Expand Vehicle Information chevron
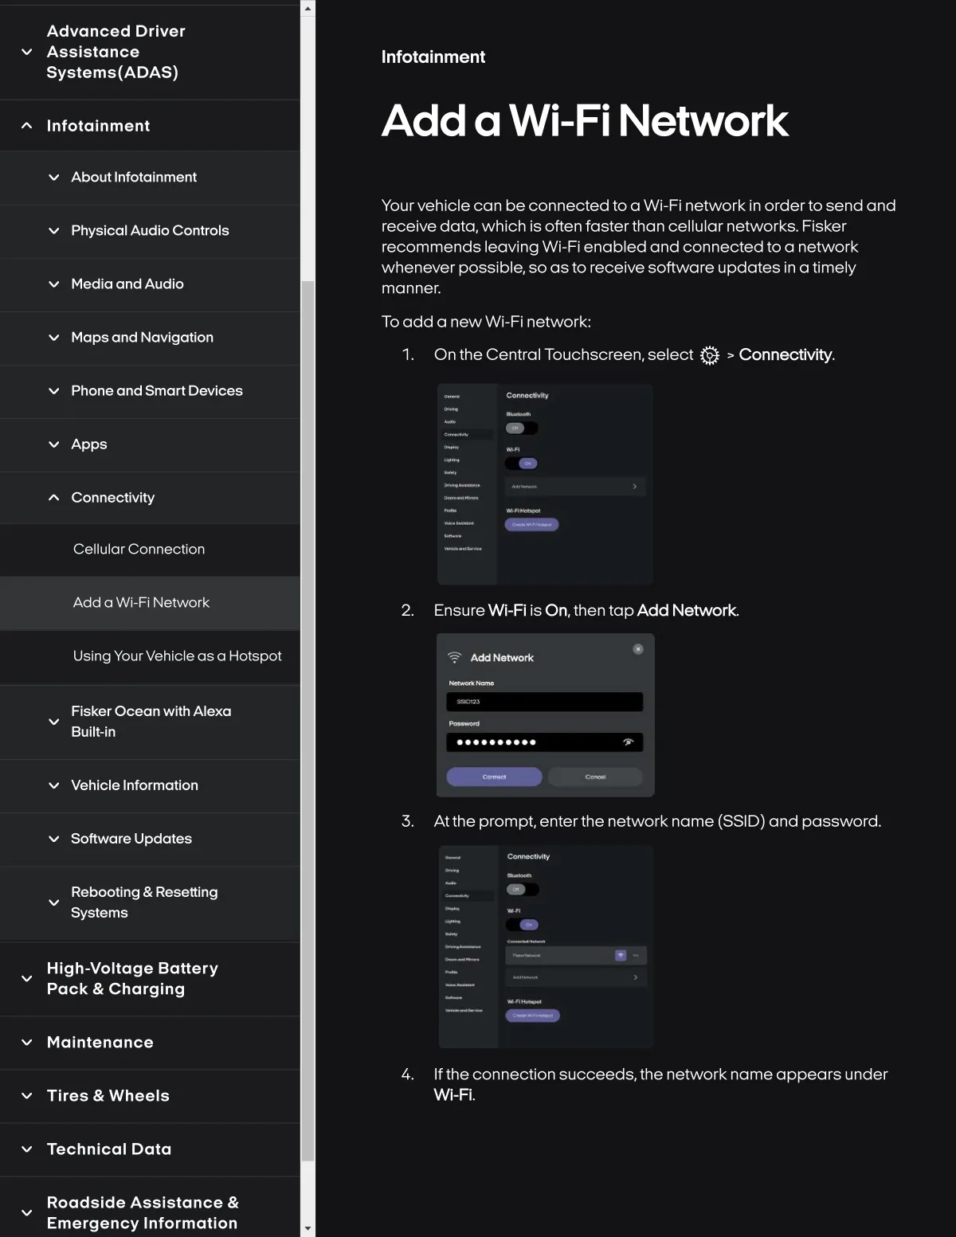 tap(54, 785)
